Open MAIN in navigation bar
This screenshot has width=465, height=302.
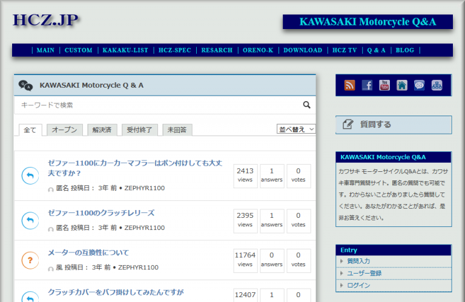tap(45, 50)
